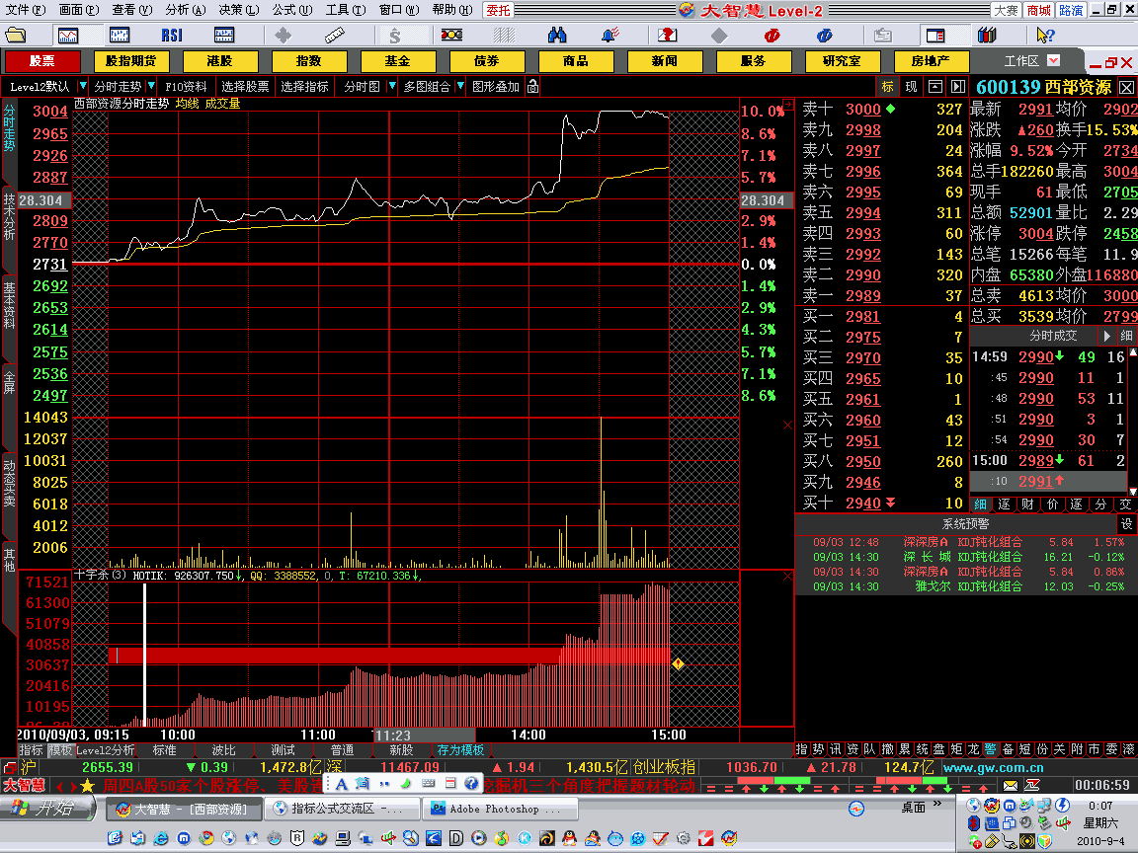The height and width of the screenshot is (853, 1138).
Task: Click the 股指期货 category button
Action: [x=130, y=61]
